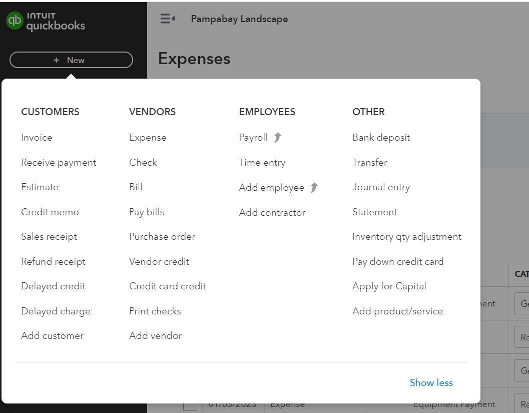This screenshot has width=529, height=413.
Task: Open the Receive payment form
Action: pos(58,162)
